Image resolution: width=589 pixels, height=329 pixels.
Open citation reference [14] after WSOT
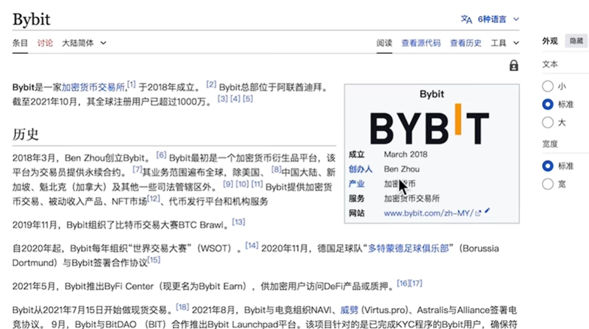point(252,245)
